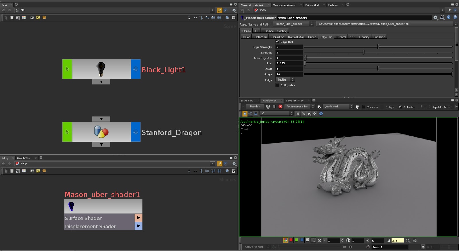Select the full color RGB display icon

[x=285, y=240]
